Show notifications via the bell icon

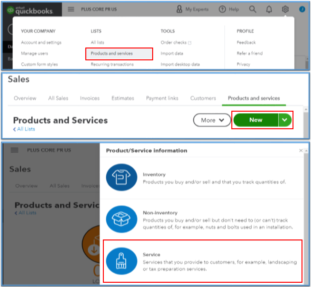coord(269,9)
